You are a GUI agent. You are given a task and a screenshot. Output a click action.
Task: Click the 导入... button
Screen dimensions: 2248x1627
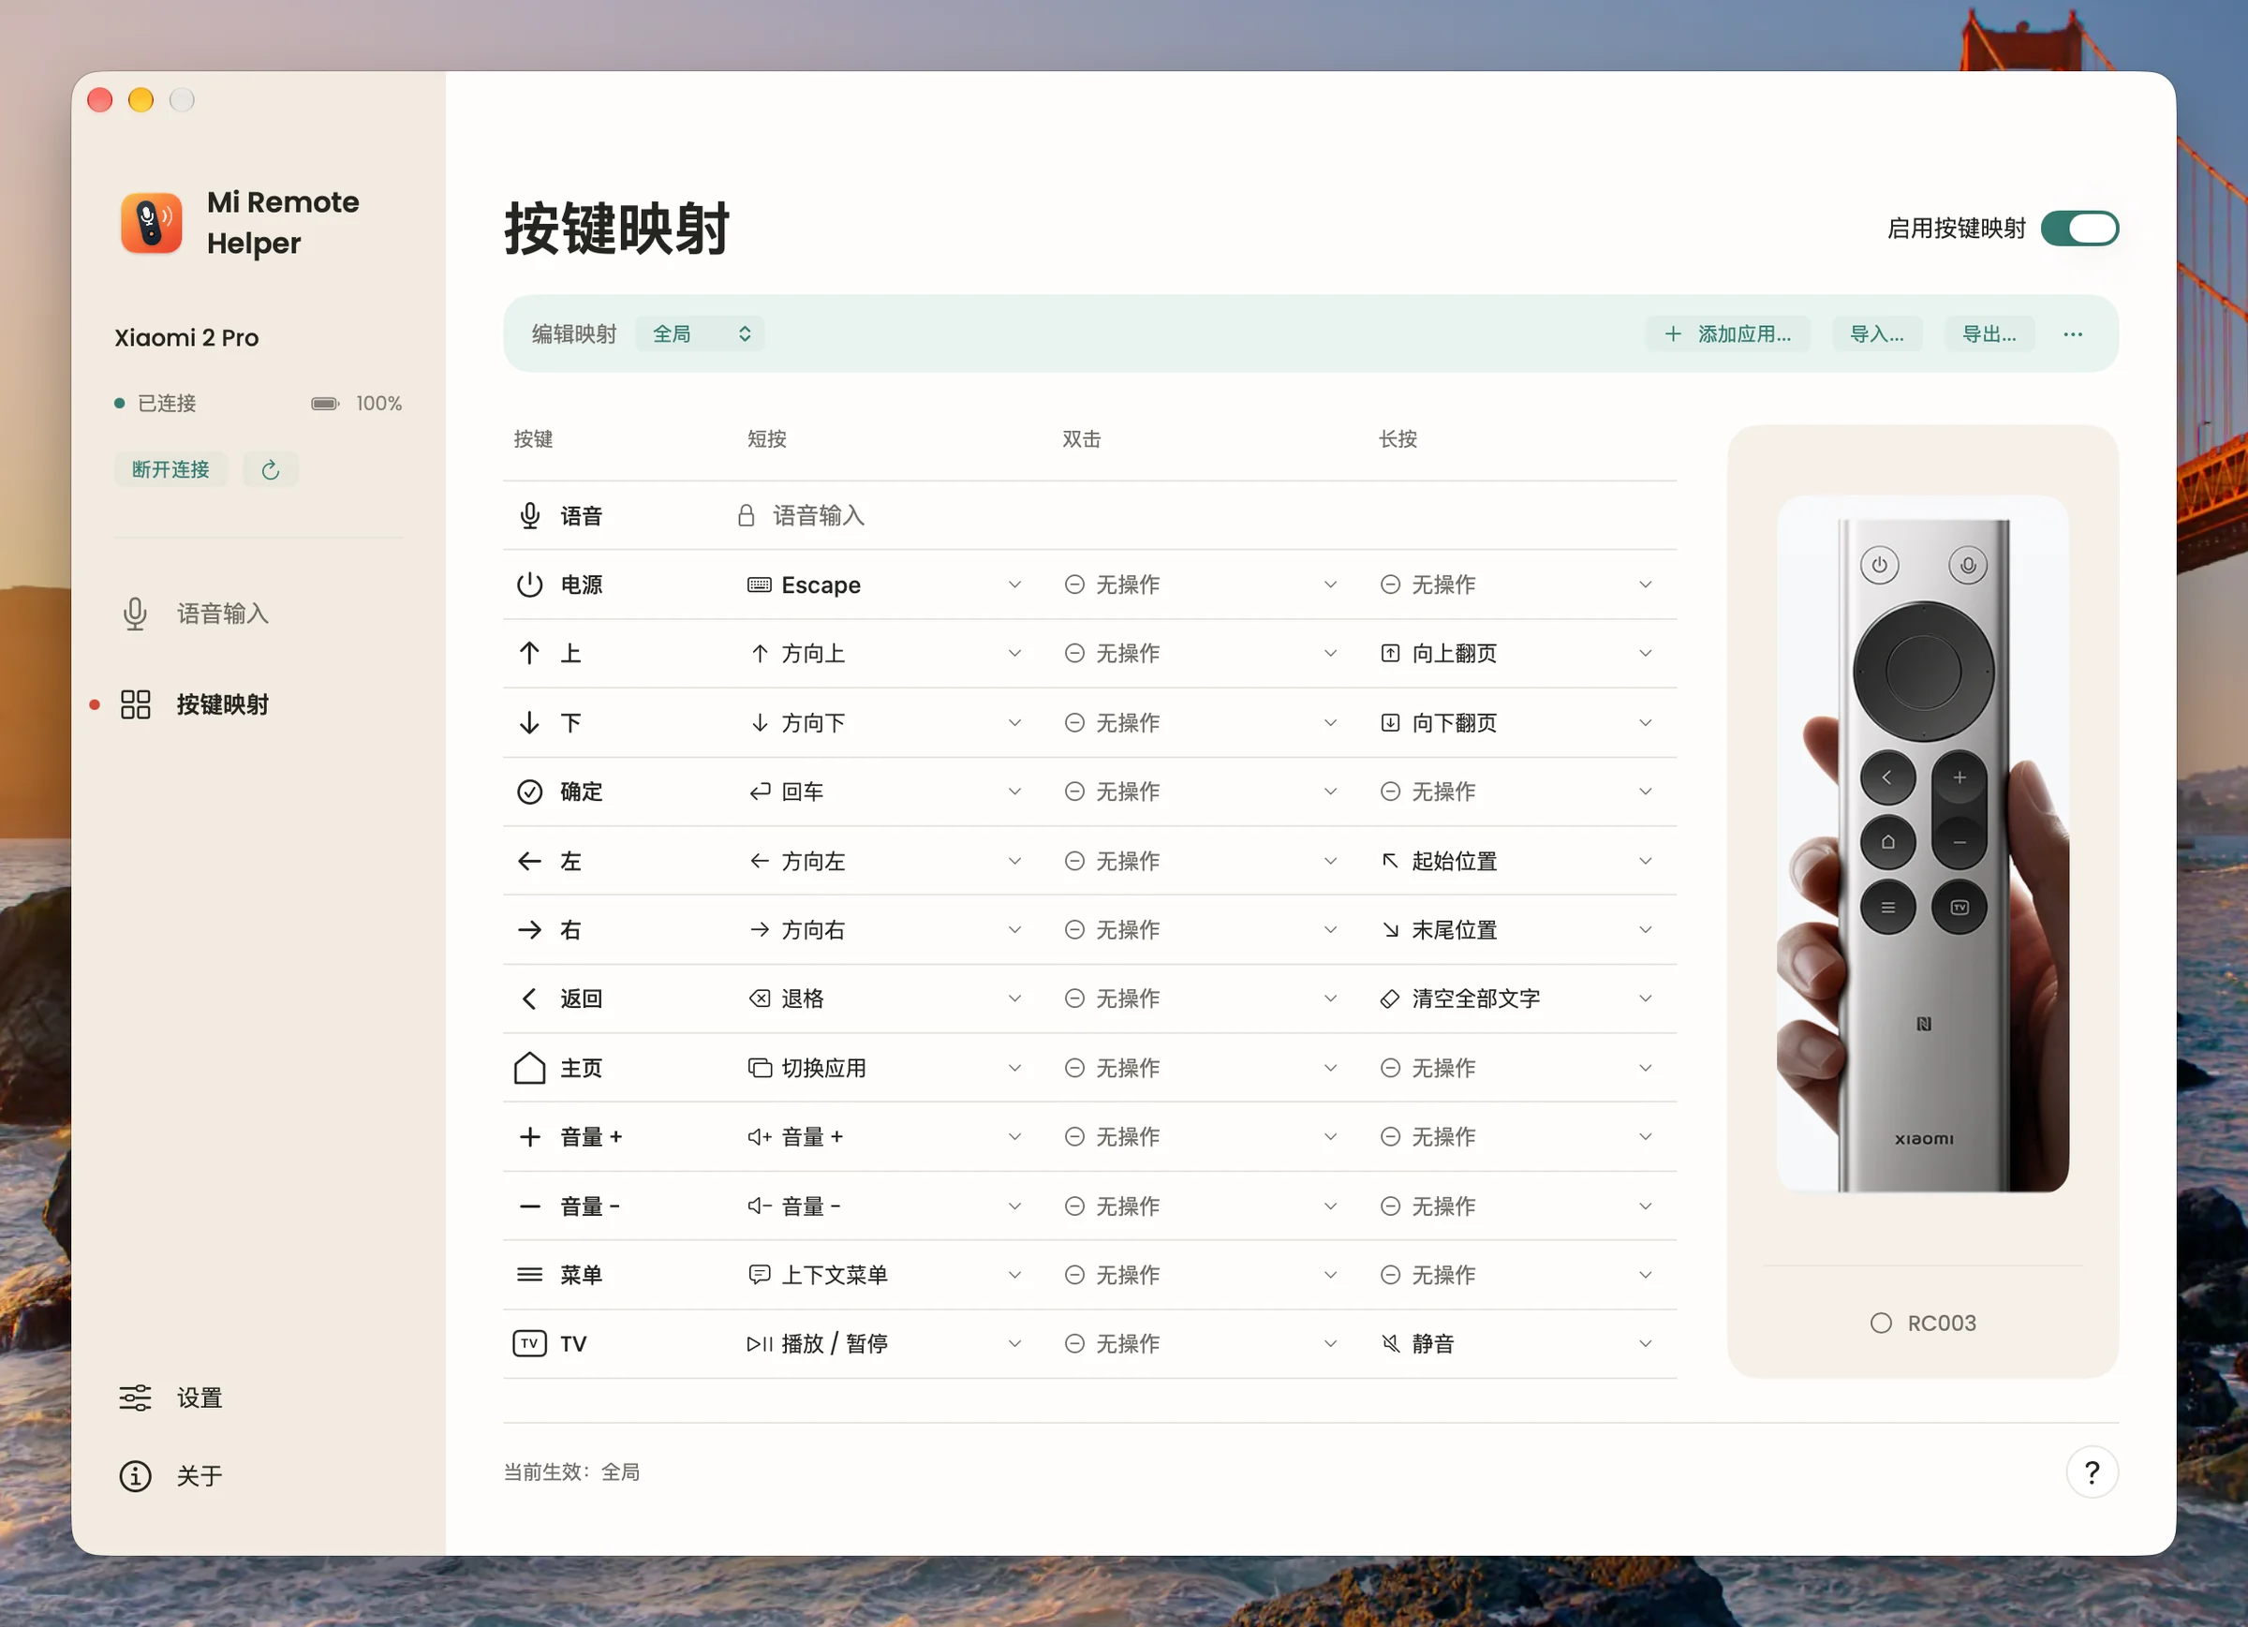click(1876, 334)
